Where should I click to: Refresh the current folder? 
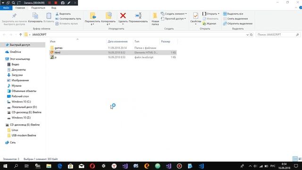pyautogui.click(x=252, y=35)
